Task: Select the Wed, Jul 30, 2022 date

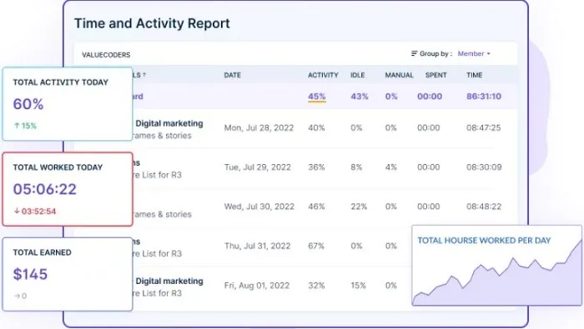Action: [x=259, y=207]
